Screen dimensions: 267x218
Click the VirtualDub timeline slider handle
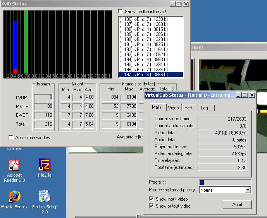click(139, 216)
